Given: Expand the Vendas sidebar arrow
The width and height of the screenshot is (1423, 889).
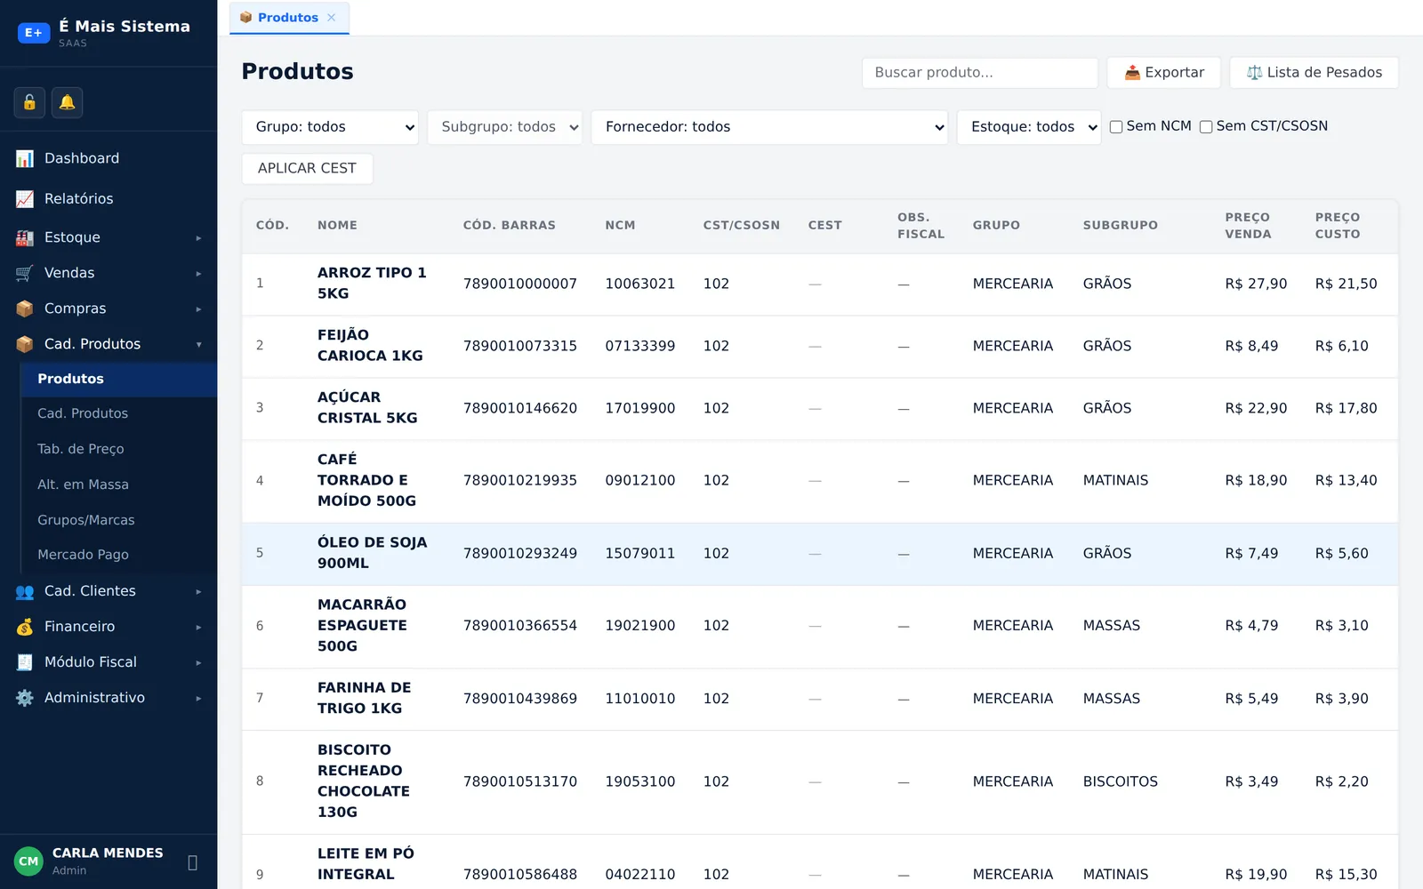Looking at the screenshot, I should pyautogui.click(x=198, y=274).
